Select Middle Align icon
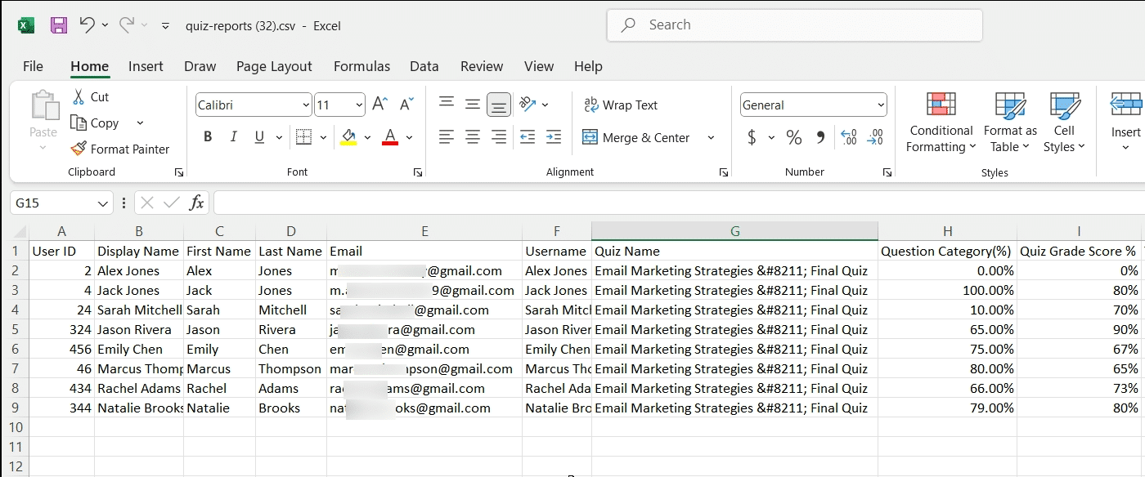Image resolution: width=1145 pixels, height=477 pixels. click(473, 104)
